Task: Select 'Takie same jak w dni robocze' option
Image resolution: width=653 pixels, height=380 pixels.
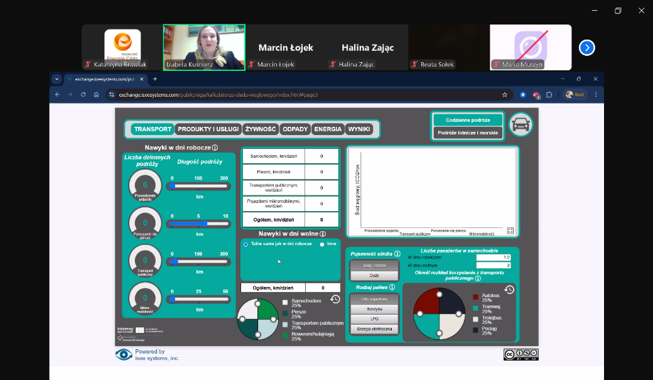Action: (246, 244)
